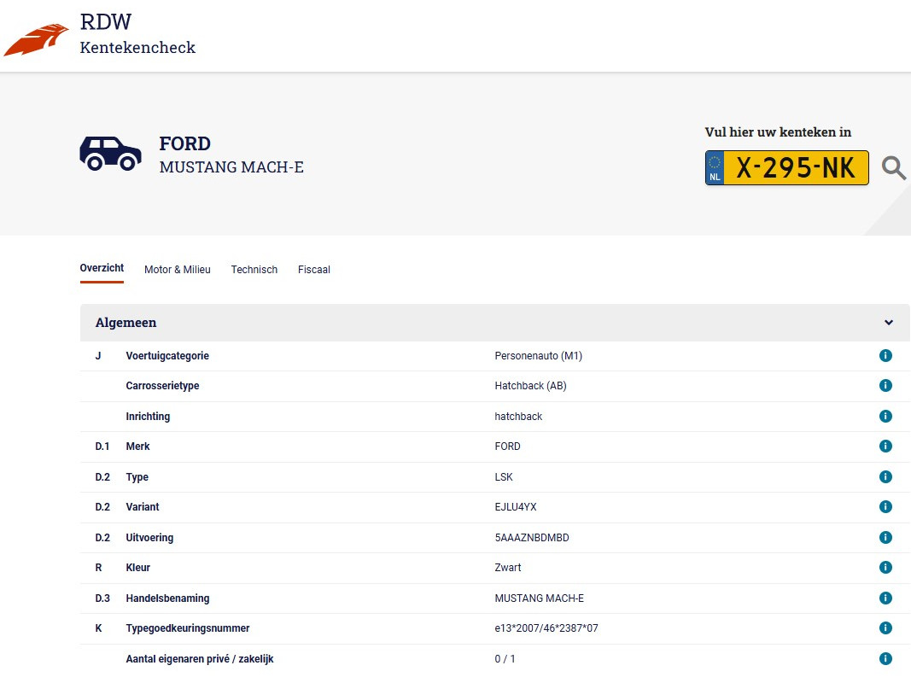Click the Kleur label
The image size is (911, 683).
click(x=137, y=568)
